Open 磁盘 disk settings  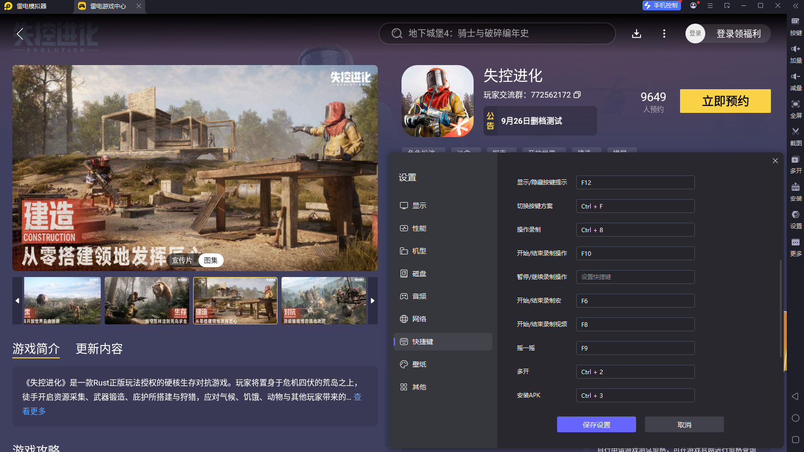[443, 274]
